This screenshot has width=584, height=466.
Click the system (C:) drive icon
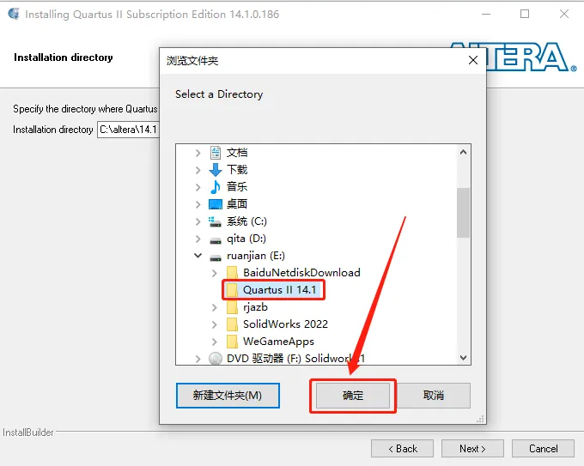tap(215, 221)
